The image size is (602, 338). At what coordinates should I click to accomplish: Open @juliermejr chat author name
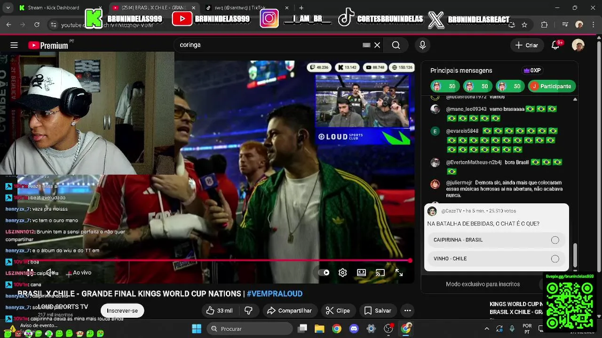(459, 183)
